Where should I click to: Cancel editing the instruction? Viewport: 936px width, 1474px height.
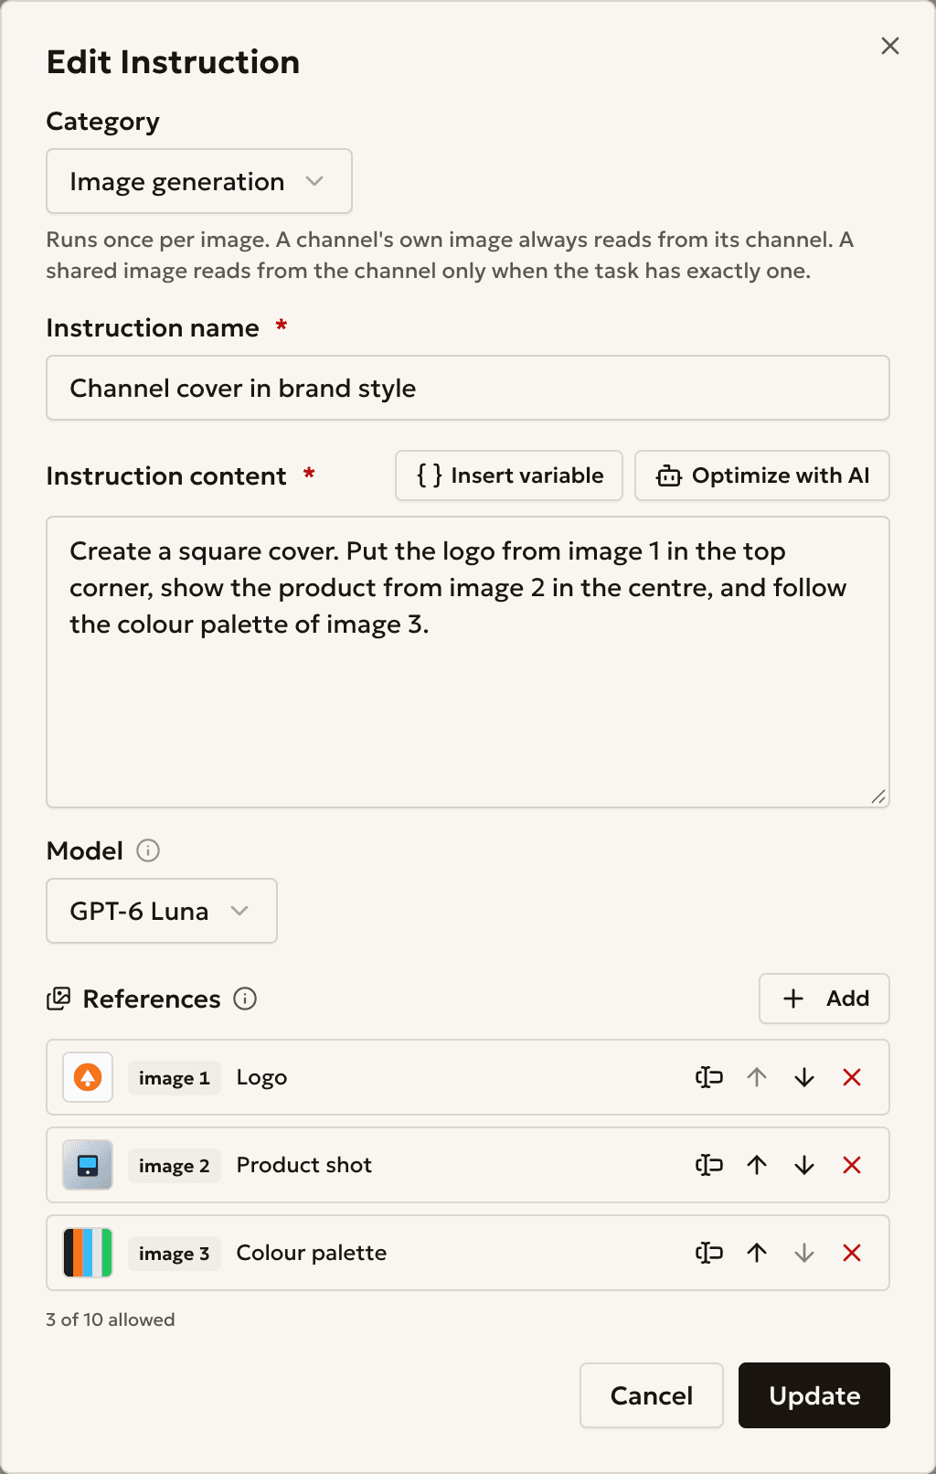click(x=652, y=1395)
